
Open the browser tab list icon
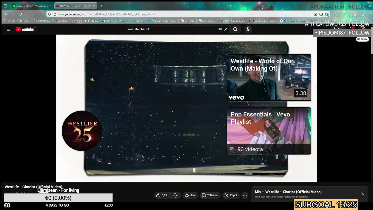tap(5, 6)
